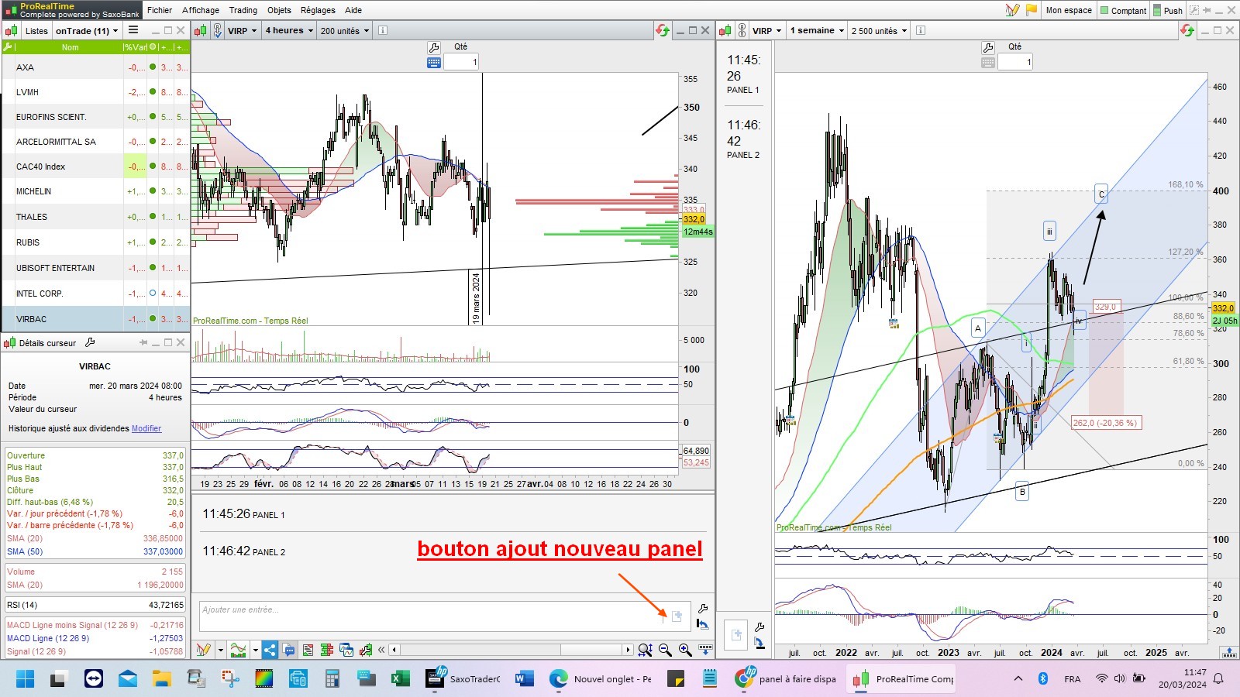
Task: Open the 1 semaine timeframe dropdown
Action: (x=817, y=31)
